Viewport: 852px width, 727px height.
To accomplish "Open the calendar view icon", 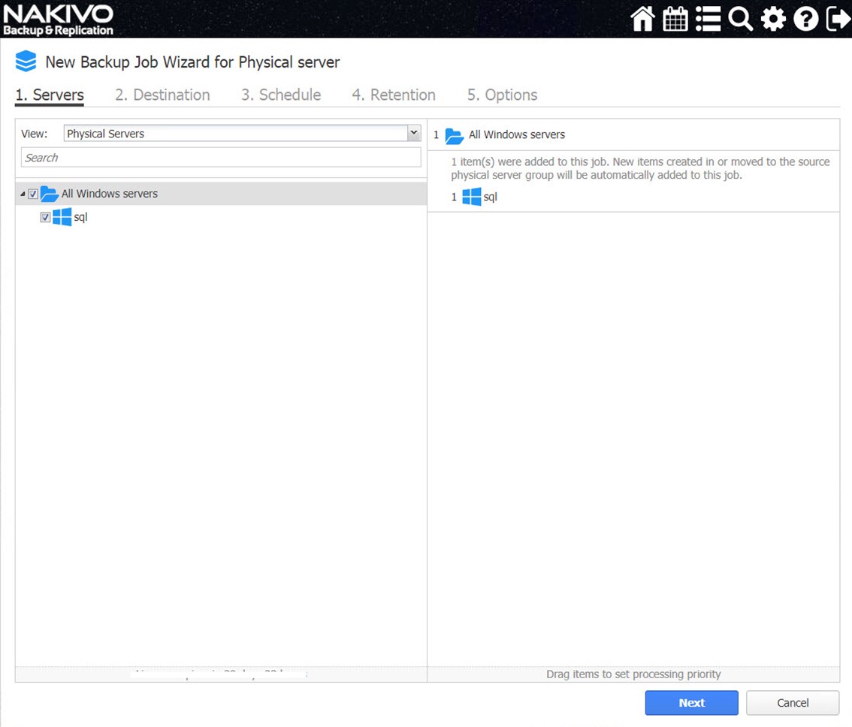I will coord(675,19).
